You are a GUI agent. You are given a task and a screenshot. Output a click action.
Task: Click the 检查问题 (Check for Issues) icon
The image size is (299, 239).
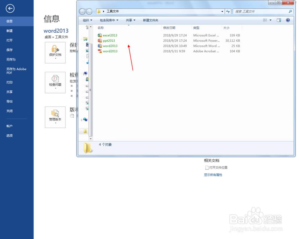(55, 83)
